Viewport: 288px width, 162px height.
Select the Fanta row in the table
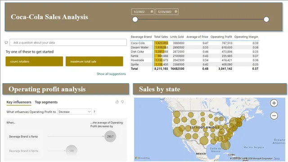tap(194, 56)
